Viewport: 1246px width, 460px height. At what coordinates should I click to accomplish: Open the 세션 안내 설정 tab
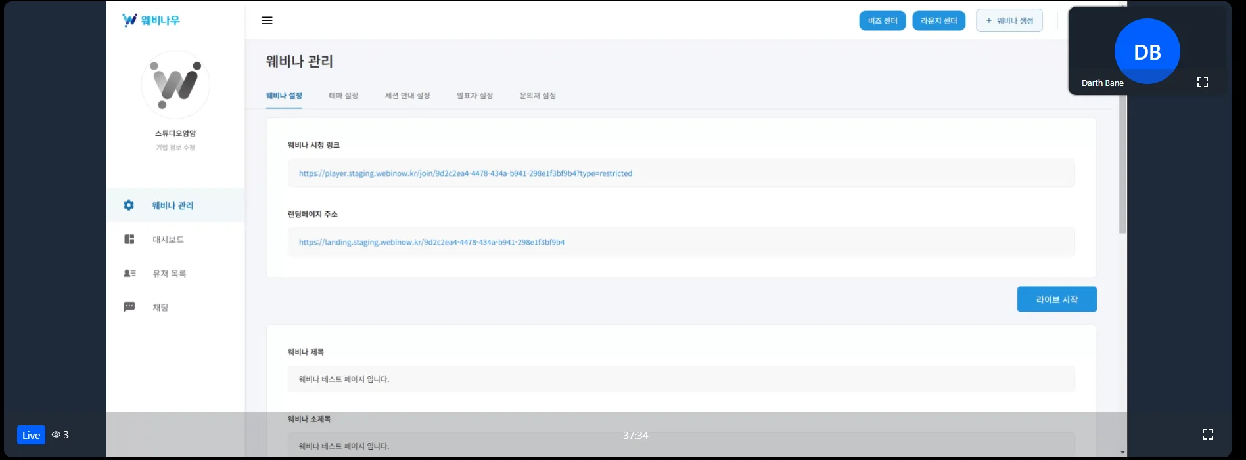(407, 96)
